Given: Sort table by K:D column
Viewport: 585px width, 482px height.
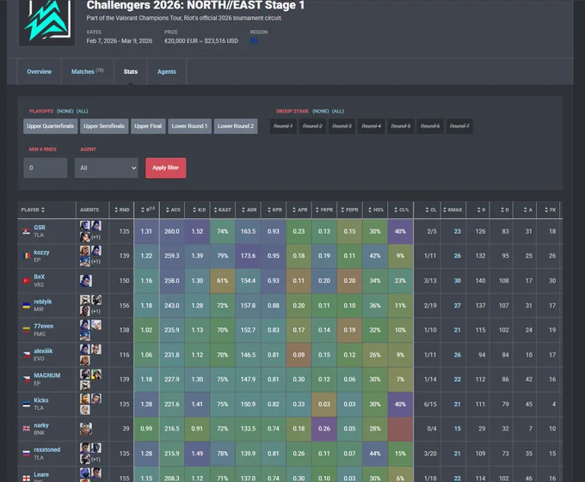Looking at the screenshot, I should [199, 210].
